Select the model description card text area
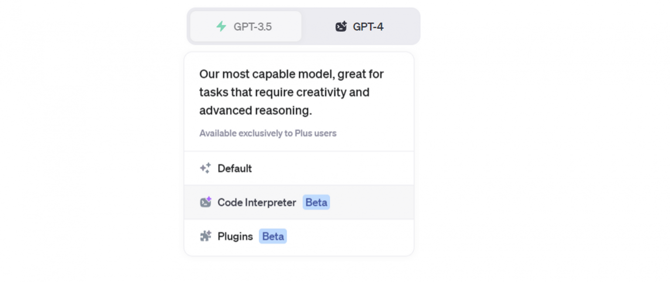 pos(291,92)
